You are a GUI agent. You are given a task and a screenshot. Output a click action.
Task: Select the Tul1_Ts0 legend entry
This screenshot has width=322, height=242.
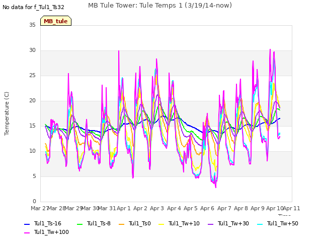click(x=135, y=223)
